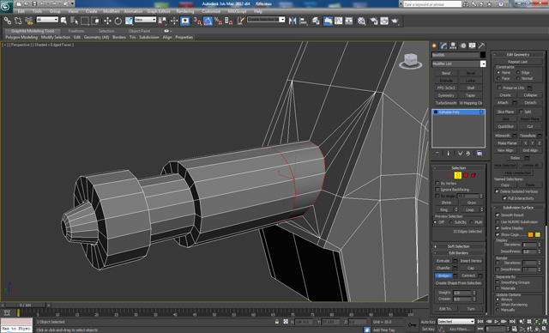Toggle Full Interactivity checkbox

coord(504,198)
